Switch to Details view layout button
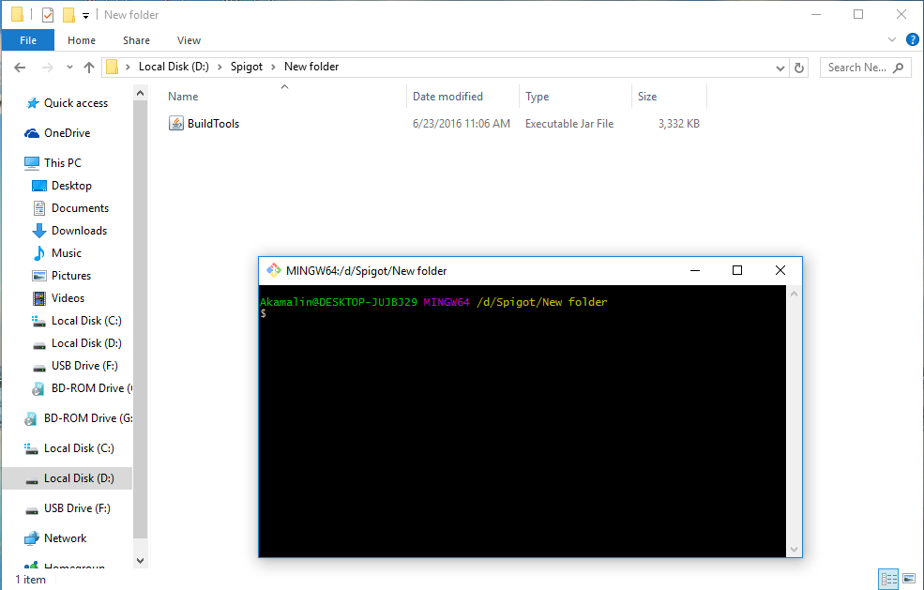 click(888, 579)
